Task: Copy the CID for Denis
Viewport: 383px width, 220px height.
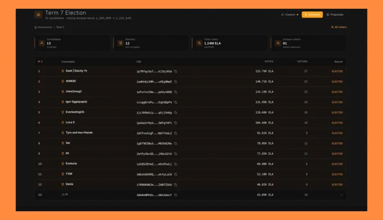Action: point(176,185)
